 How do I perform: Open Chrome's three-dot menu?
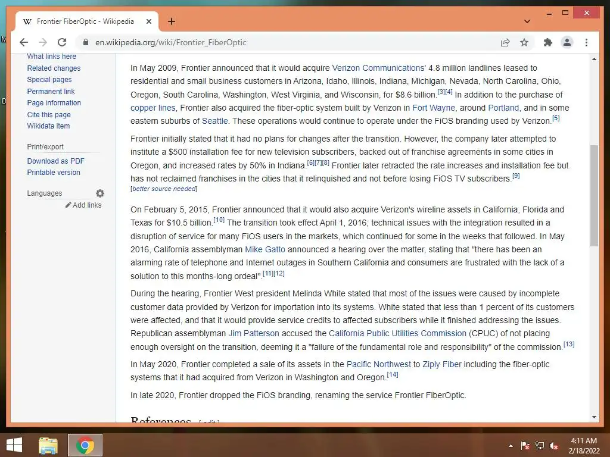tap(586, 42)
